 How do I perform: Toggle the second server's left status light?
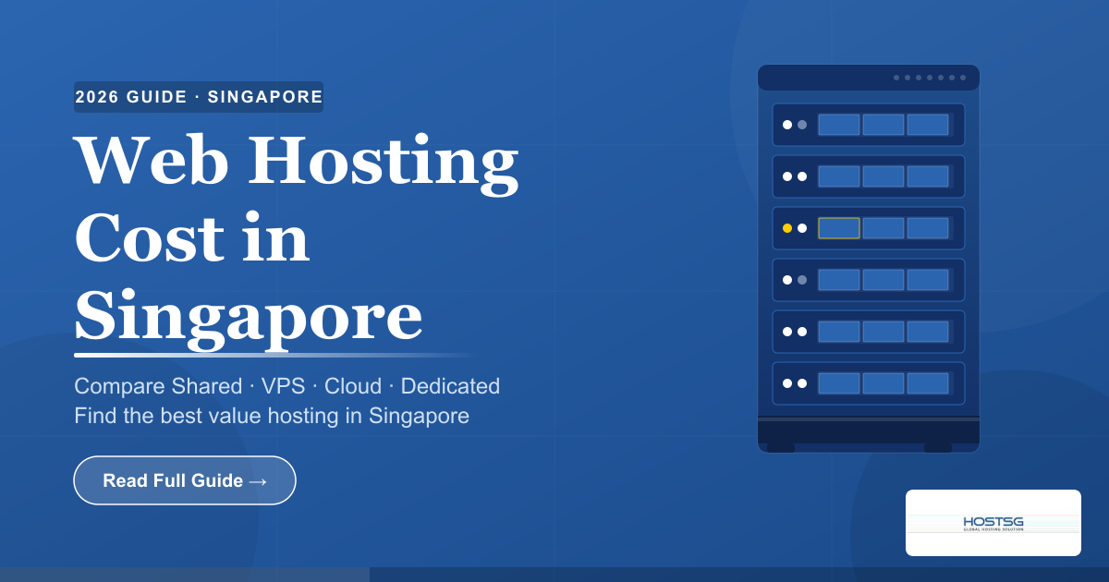pyautogui.click(x=787, y=176)
